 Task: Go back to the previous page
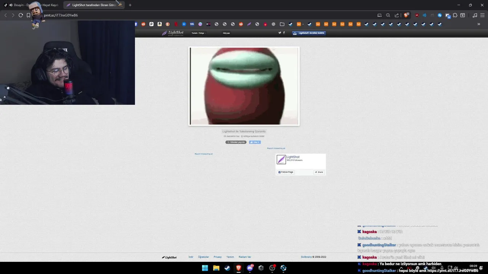5,15
